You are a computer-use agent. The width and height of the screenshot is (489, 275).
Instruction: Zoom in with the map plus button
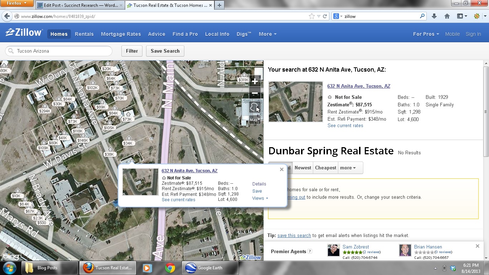coord(255,81)
